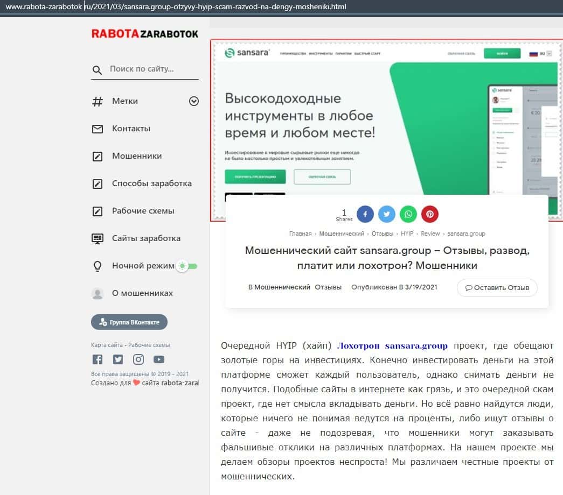Image resolution: width=563 pixels, height=495 pixels.
Task: Click the search magnifier icon
Action: (x=97, y=69)
